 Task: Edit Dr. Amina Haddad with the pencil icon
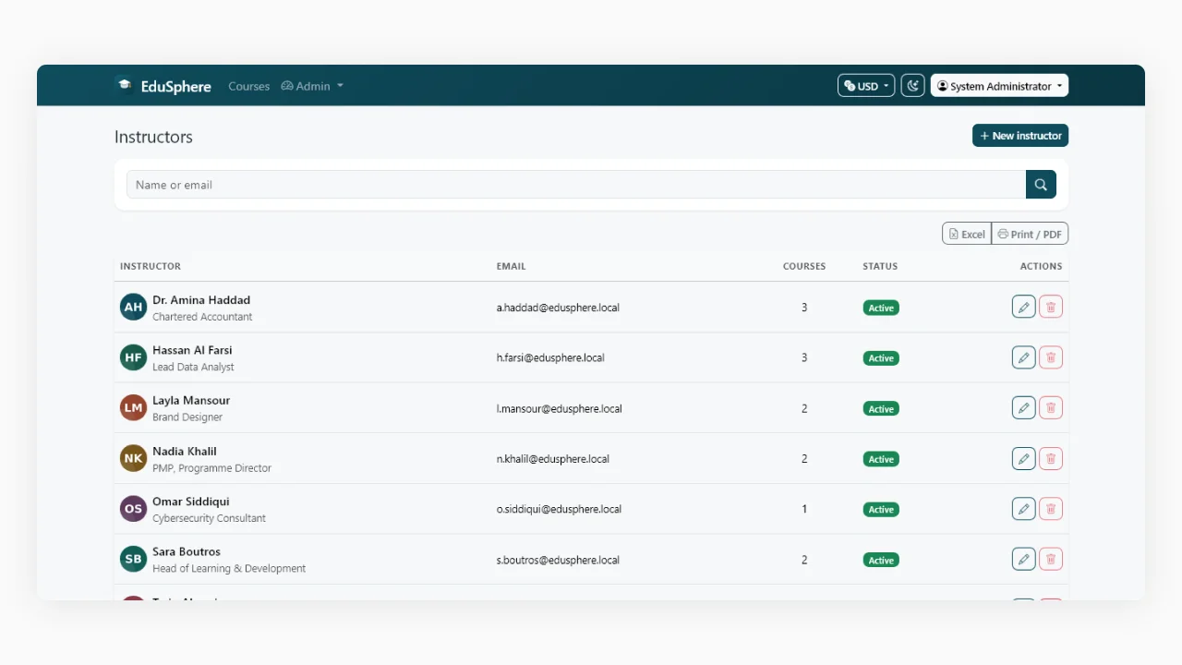point(1023,308)
